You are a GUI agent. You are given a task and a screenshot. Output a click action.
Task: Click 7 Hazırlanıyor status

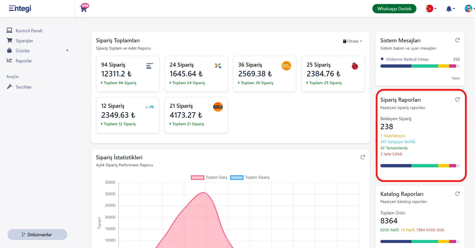393,136
